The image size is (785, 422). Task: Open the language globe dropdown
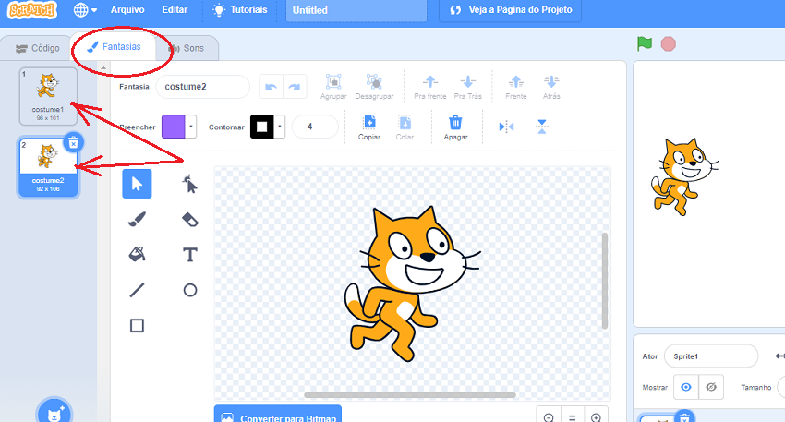coord(85,10)
